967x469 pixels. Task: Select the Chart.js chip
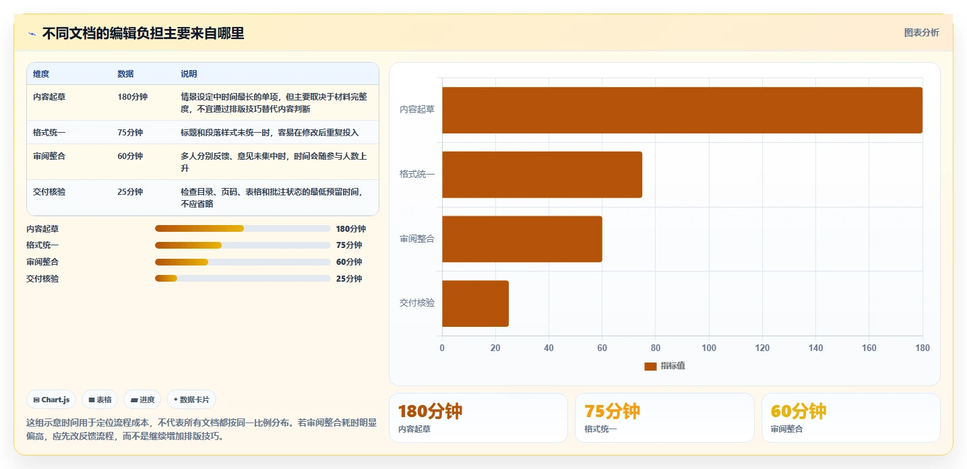point(51,400)
